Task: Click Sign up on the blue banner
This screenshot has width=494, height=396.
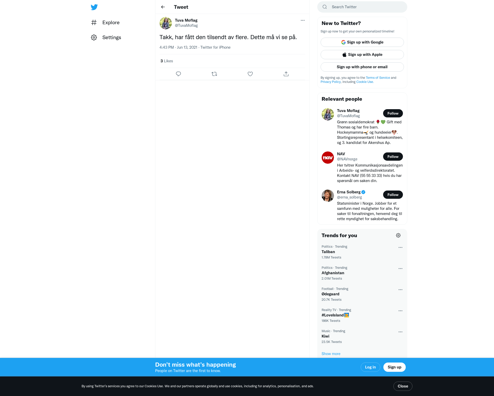Action: click(394, 367)
